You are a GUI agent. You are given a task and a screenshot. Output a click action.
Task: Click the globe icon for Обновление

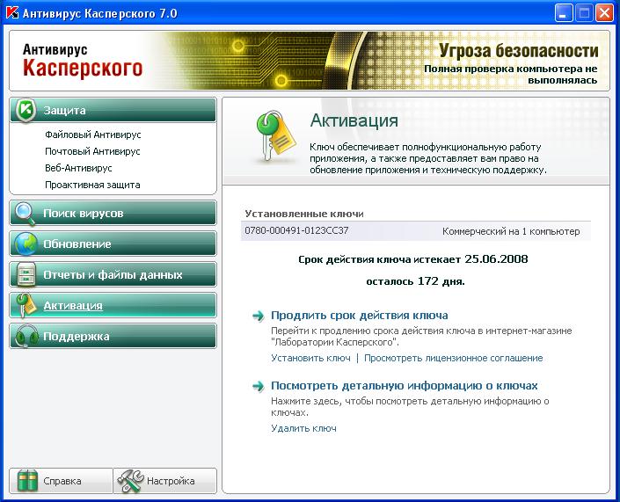[x=26, y=244]
